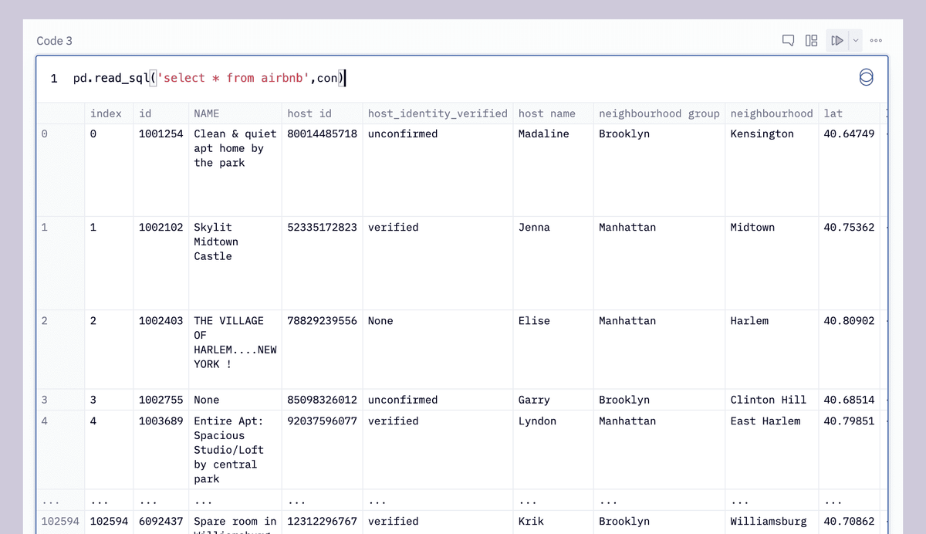This screenshot has width=926, height=534.
Task: Click host name Krik
Action: click(x=531, y=521)
